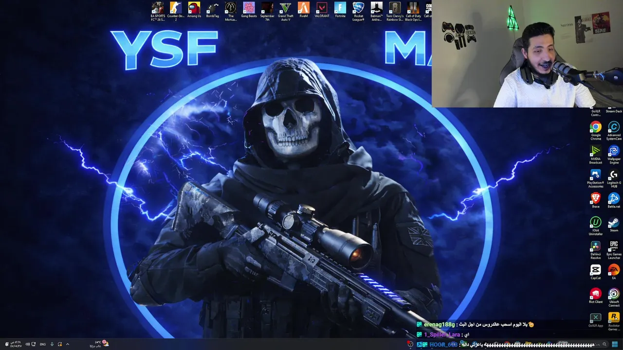
Task: Open The Mortuary game shortcut
Action: pyautogui.click(x=231, y=11)
